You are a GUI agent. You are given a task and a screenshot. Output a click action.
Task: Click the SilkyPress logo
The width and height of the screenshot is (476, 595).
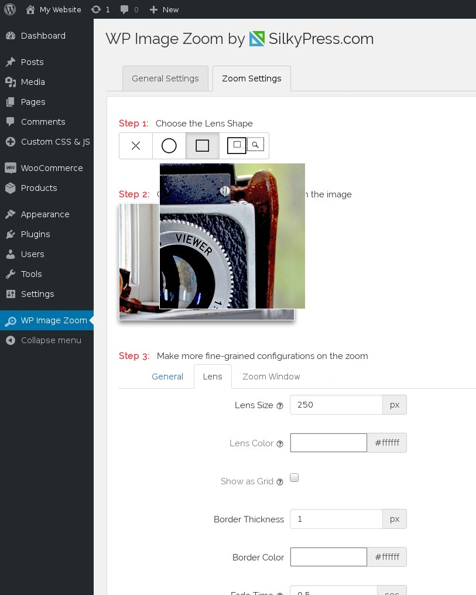pos(257,39)
